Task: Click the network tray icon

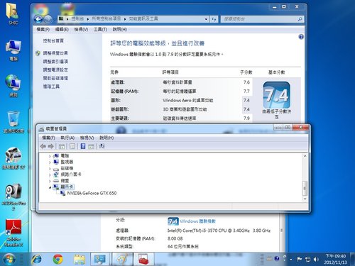Action: tap(307, 260)
